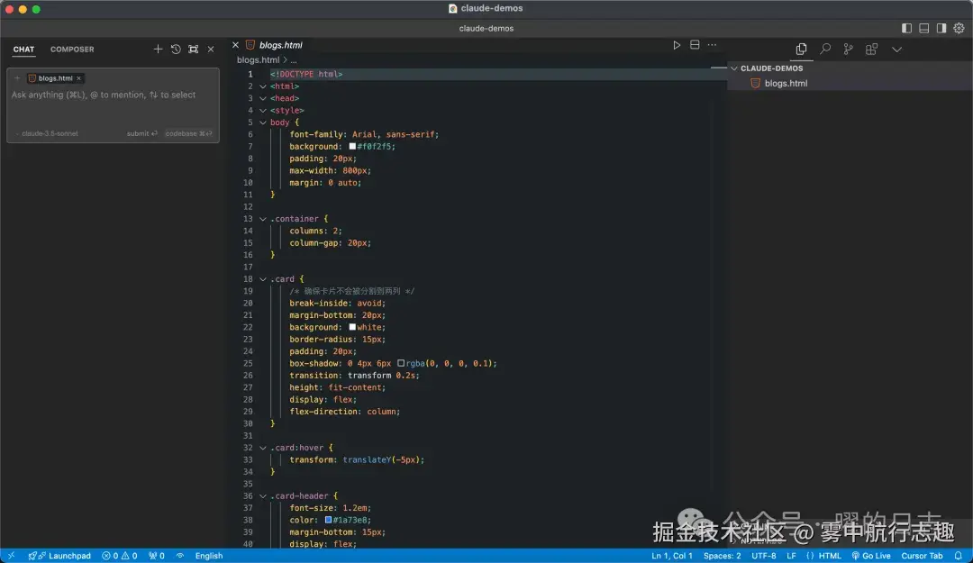Collapse the head tag at line 3

pos(263,98)
